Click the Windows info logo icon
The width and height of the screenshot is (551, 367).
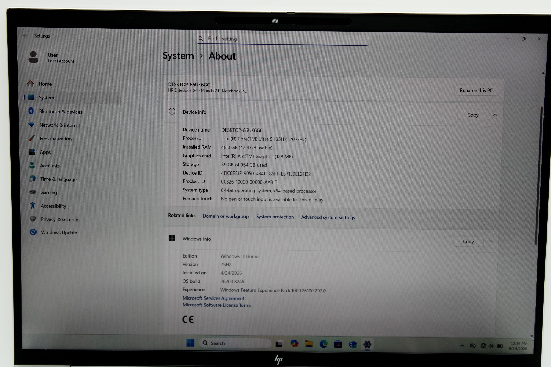coord(172,238)
